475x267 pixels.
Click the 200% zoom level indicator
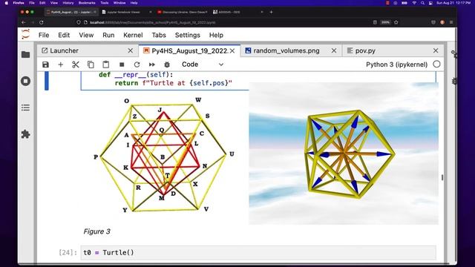(x=385, y=22)
